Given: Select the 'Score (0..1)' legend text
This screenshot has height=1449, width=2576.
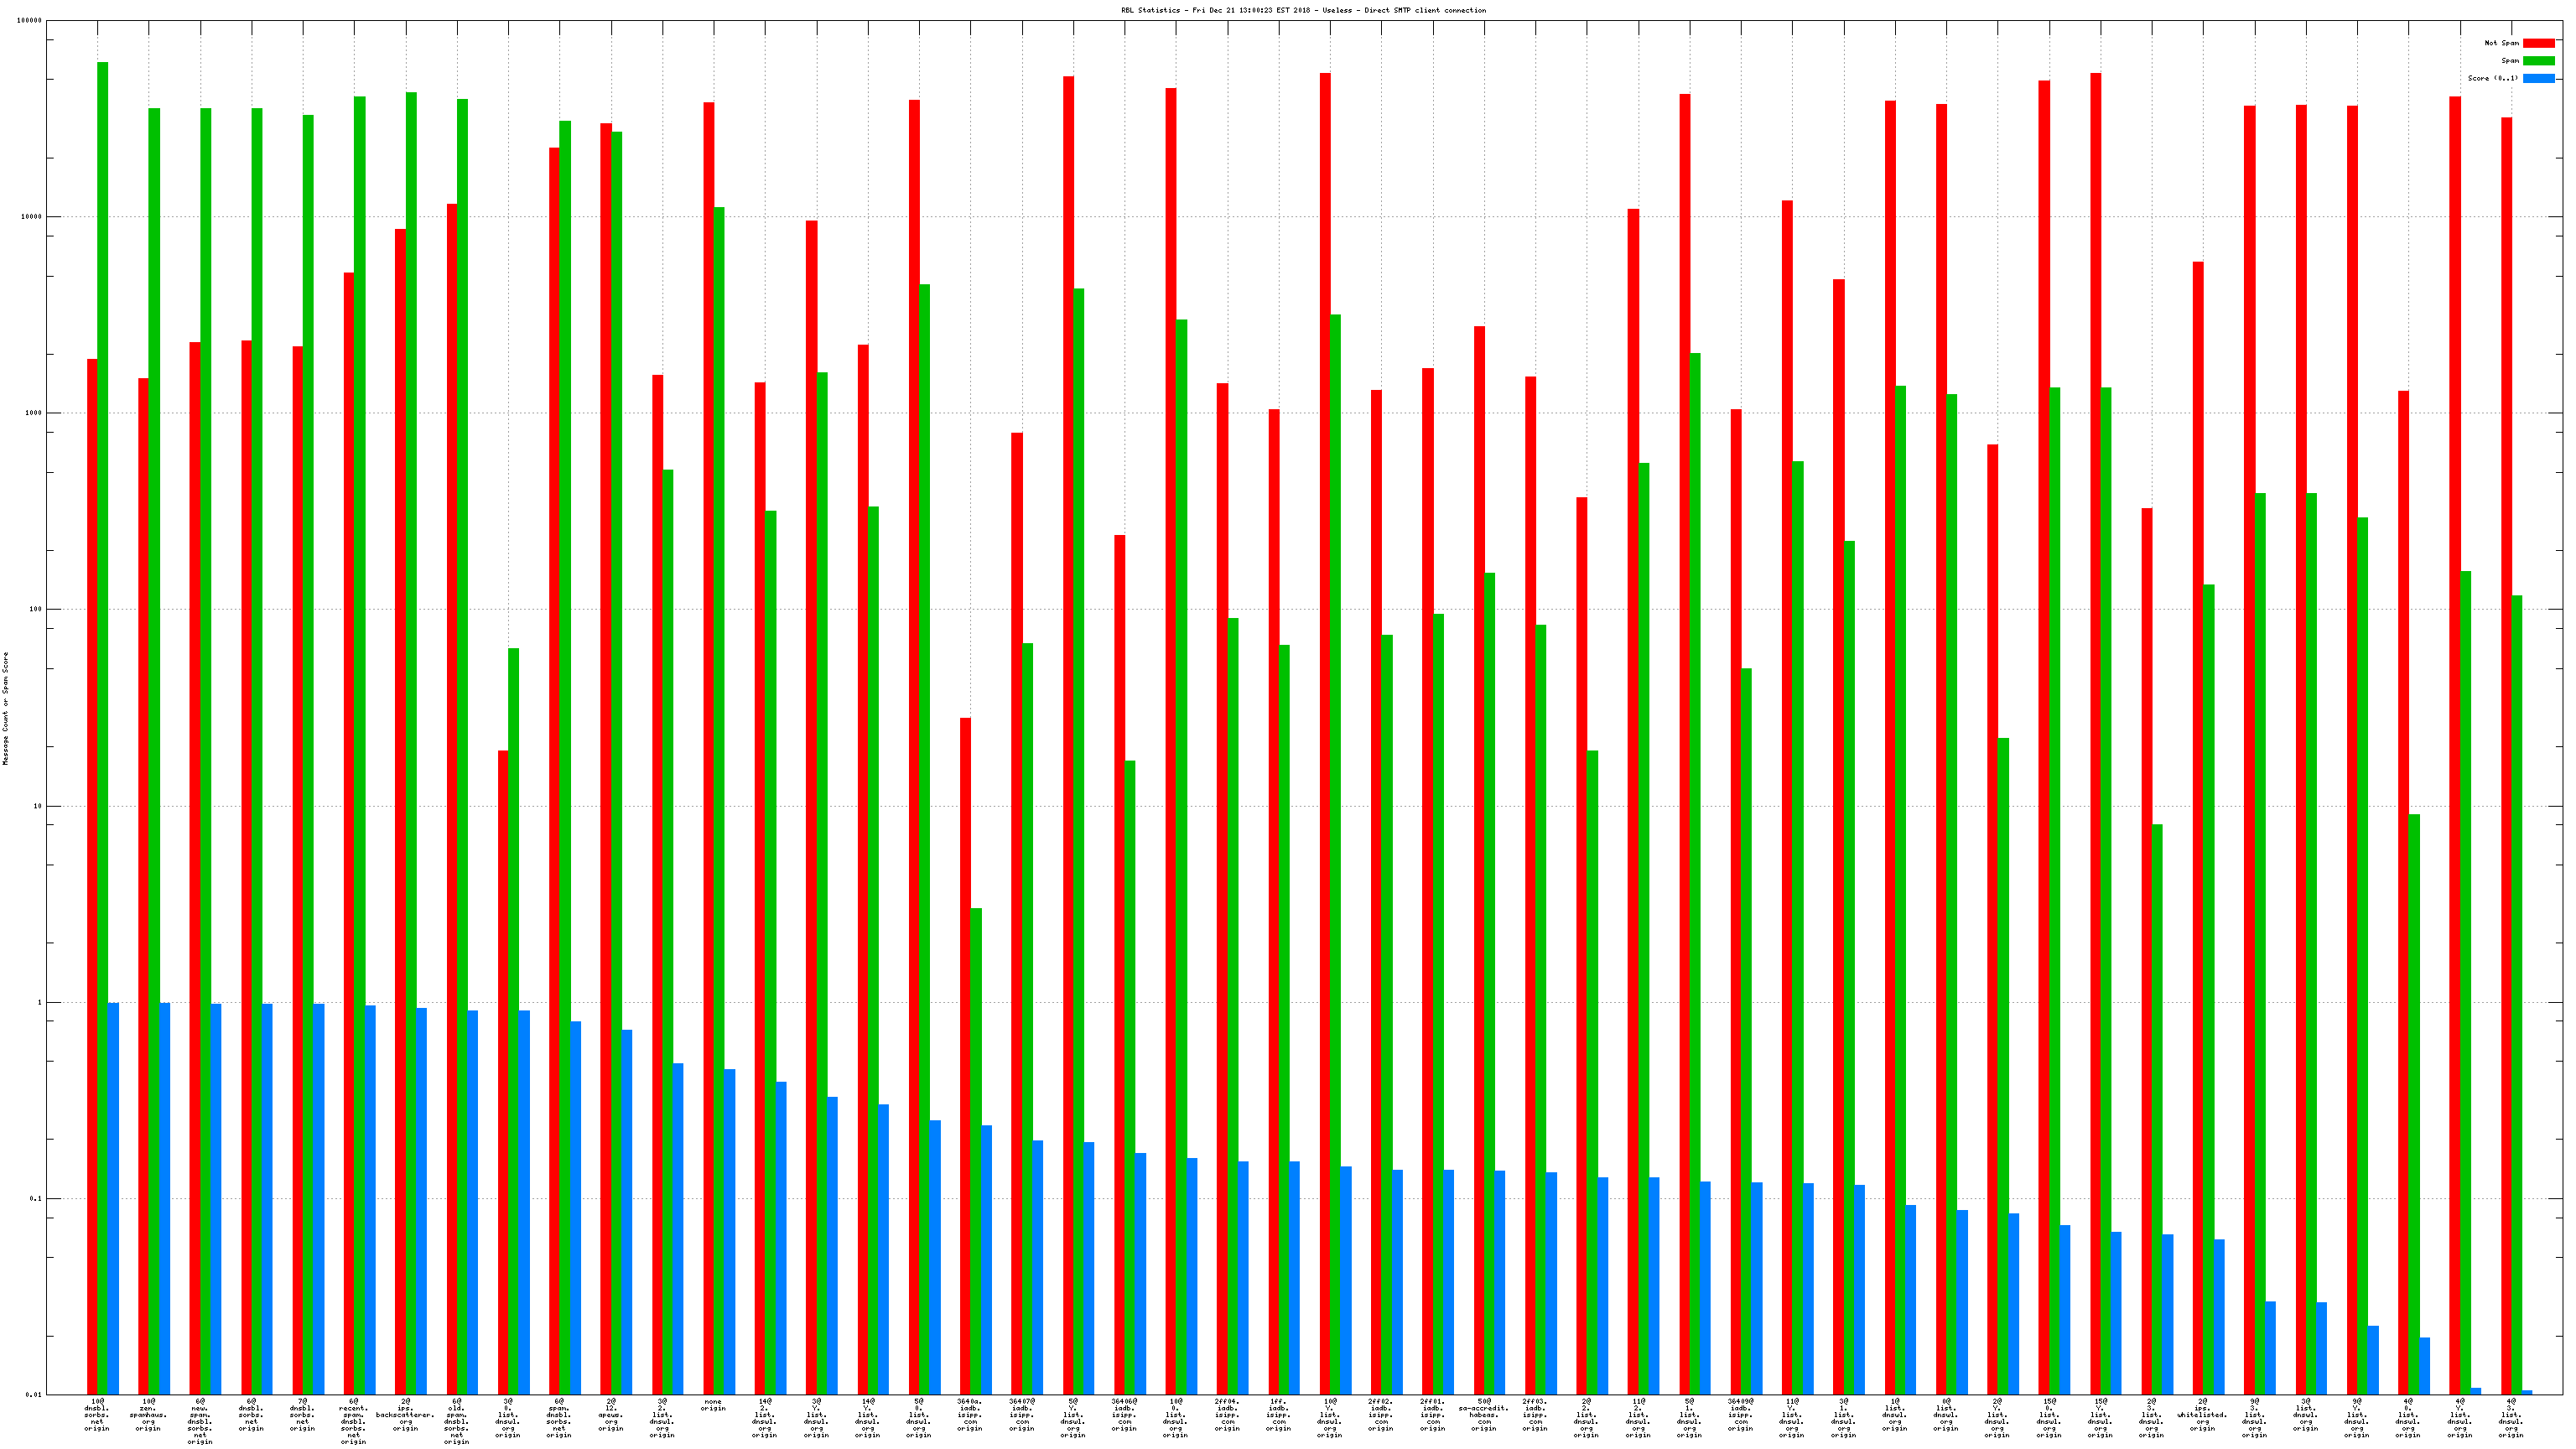Looking at the screenshot, I should tap(2492, 78).
